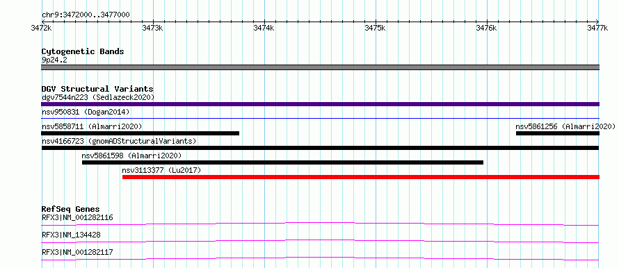The height and width of the screenshot is (268, 619).
Task: Click the 3474k ruler tick label
Action: pos(264,28)
